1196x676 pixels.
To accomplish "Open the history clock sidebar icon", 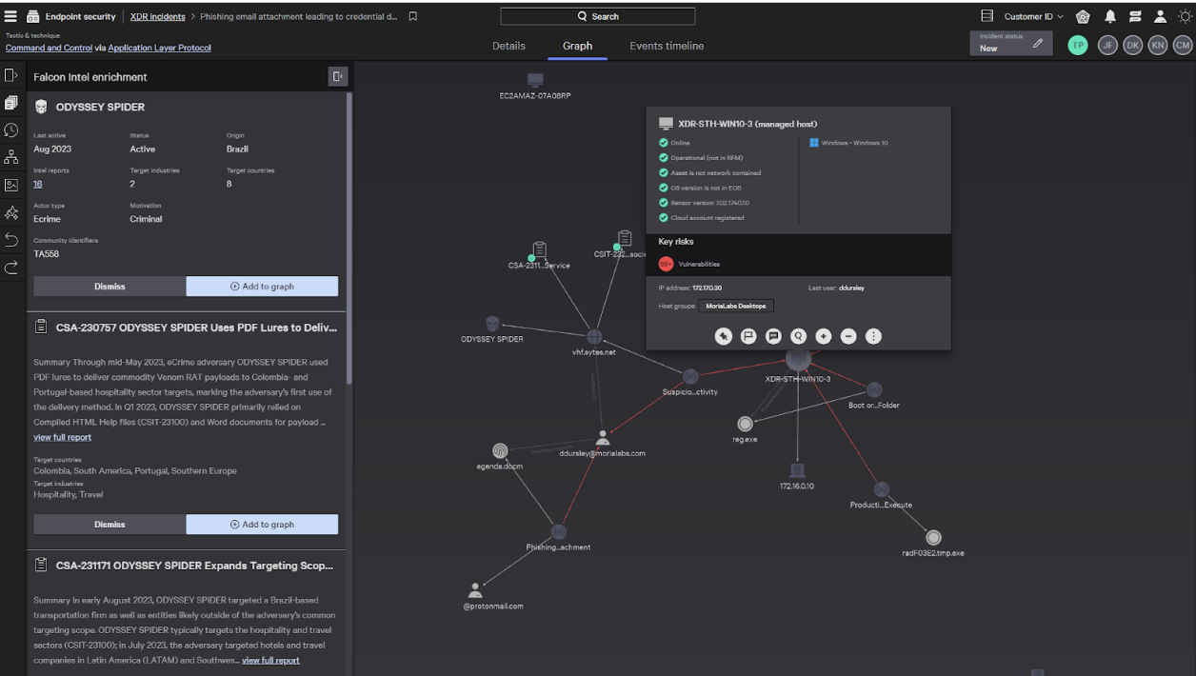I will coord(11,130).
